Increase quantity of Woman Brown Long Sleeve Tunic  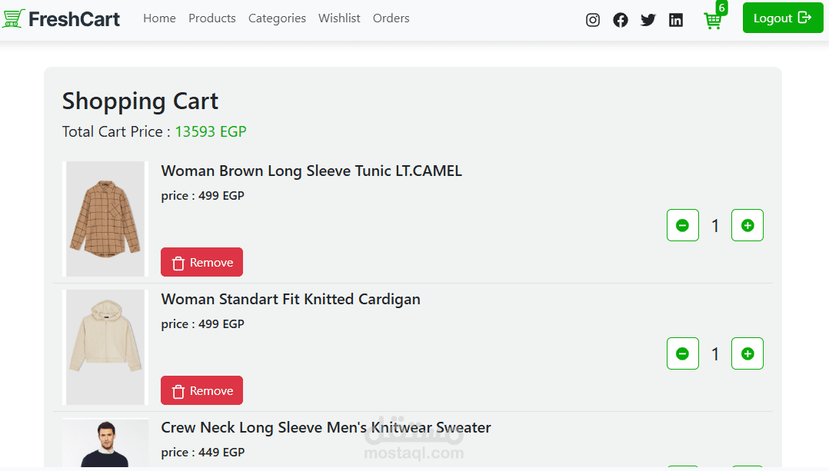[x=747, y=225]
